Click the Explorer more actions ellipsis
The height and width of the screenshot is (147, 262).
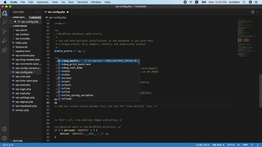(x=37, y=12)
